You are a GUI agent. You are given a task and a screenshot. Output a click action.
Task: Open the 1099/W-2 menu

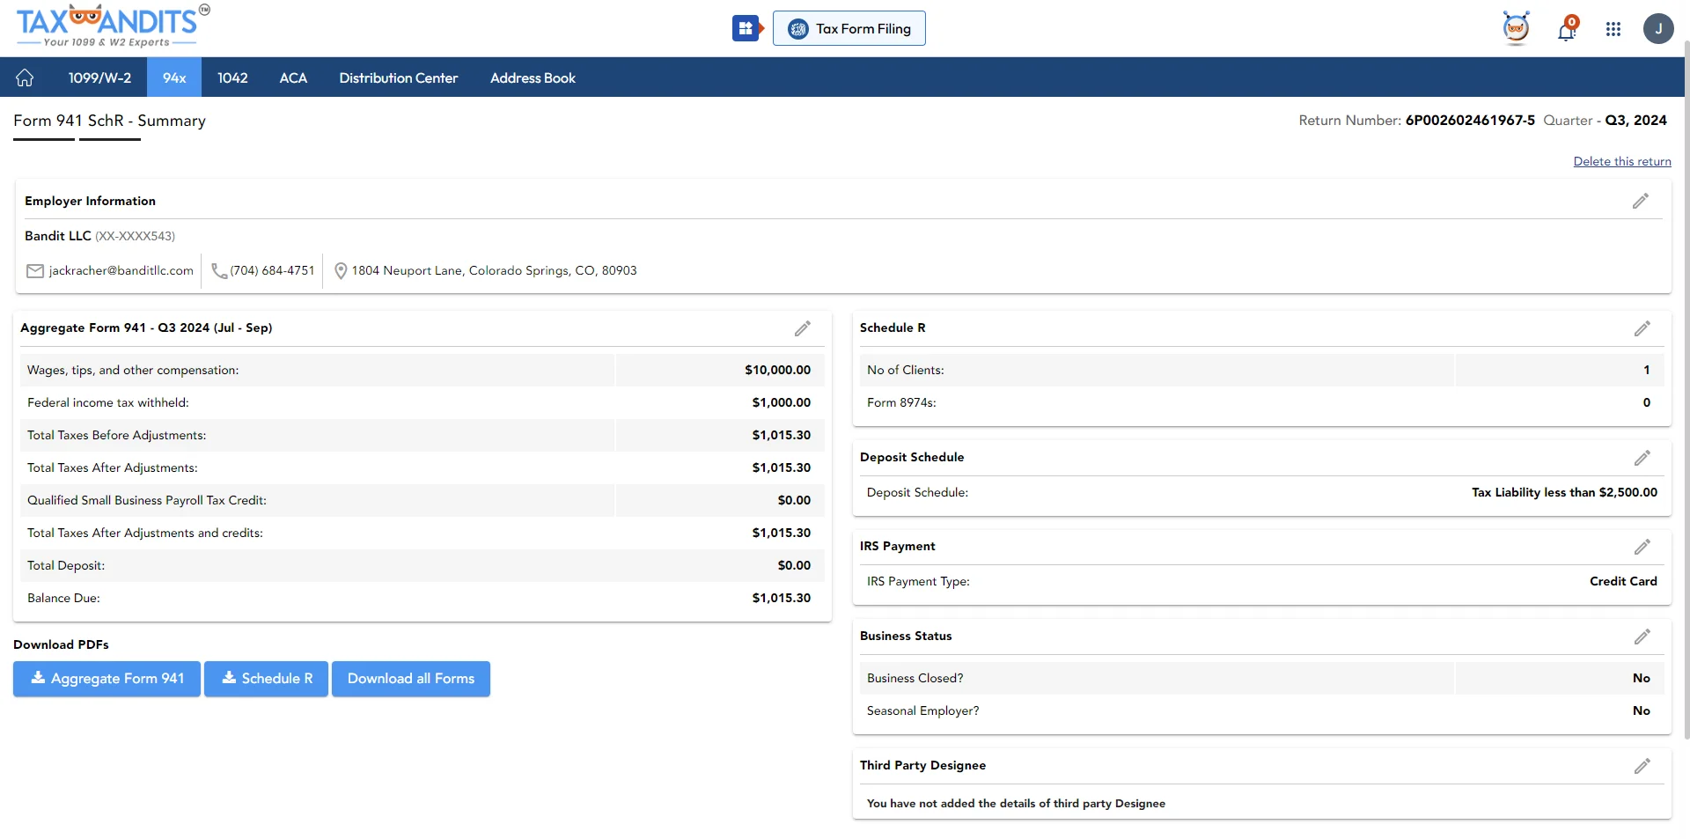[x=99, y=77]
